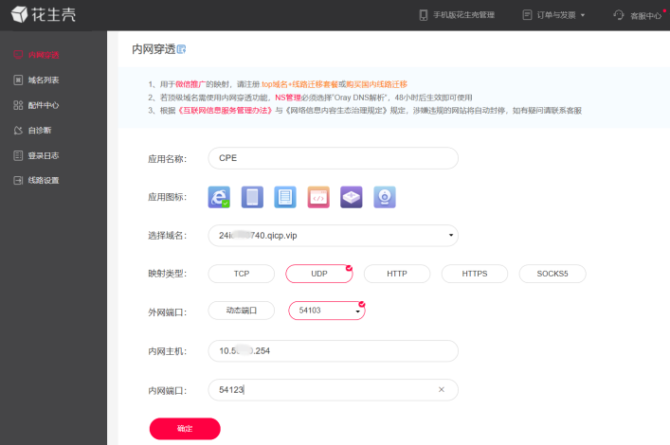Go to 线路设置 in the sidebar
The height and width of the screenshot is (445, 670).
click(44, 180)
